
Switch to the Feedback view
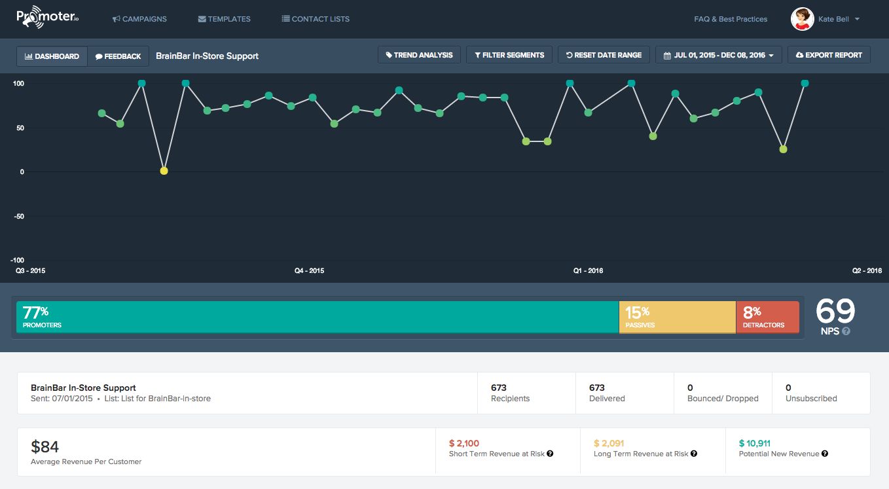118,56
